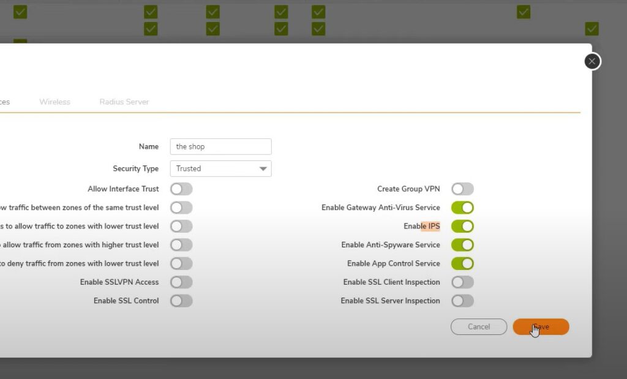Save the zone settings
This screenshot has height=379, width=627.
(541, 327)
